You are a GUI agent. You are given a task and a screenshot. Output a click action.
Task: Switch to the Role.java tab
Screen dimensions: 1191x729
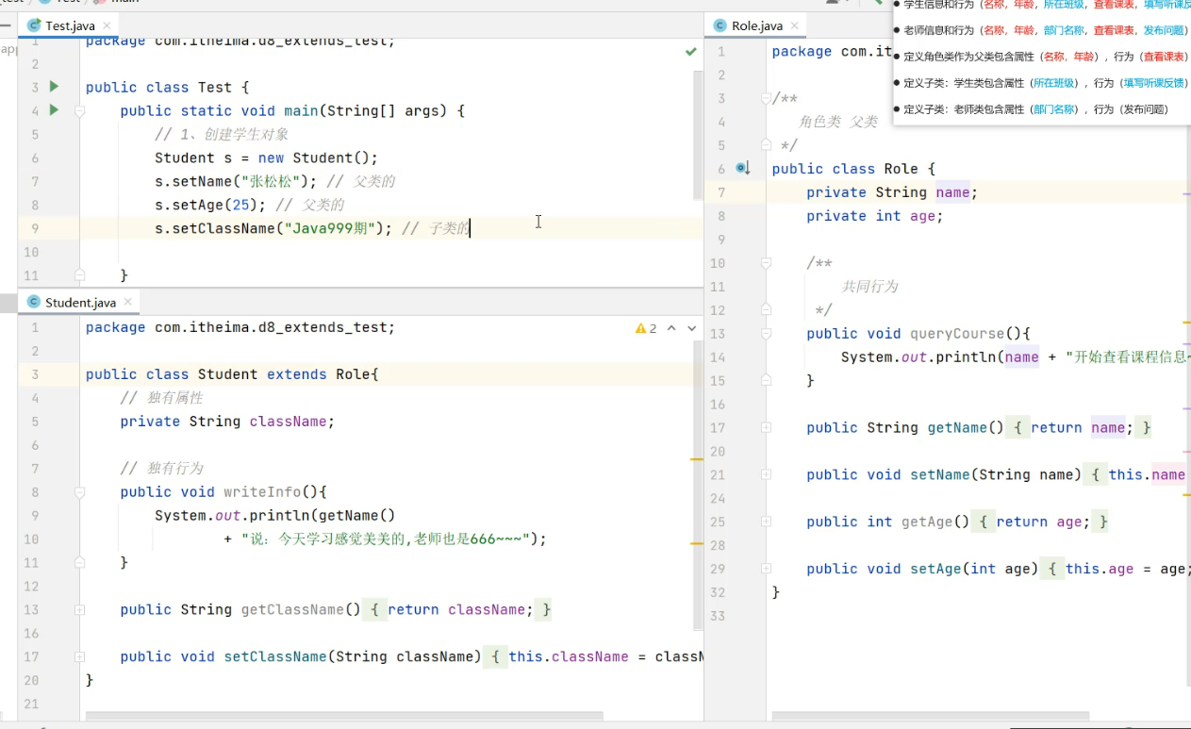pos(756,25)
